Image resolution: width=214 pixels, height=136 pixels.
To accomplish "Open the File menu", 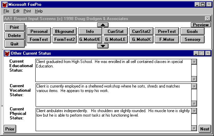I will [x=6, y=11].
